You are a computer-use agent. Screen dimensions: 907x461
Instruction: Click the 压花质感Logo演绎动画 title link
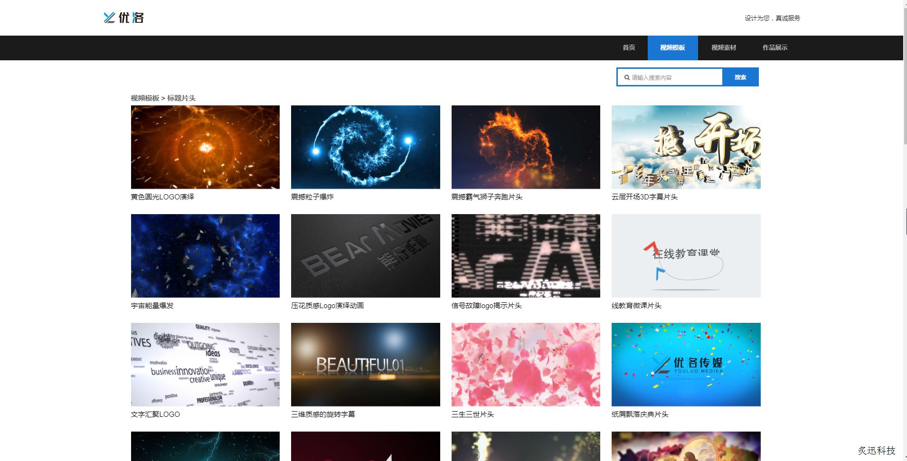click(x=327, y=306)
